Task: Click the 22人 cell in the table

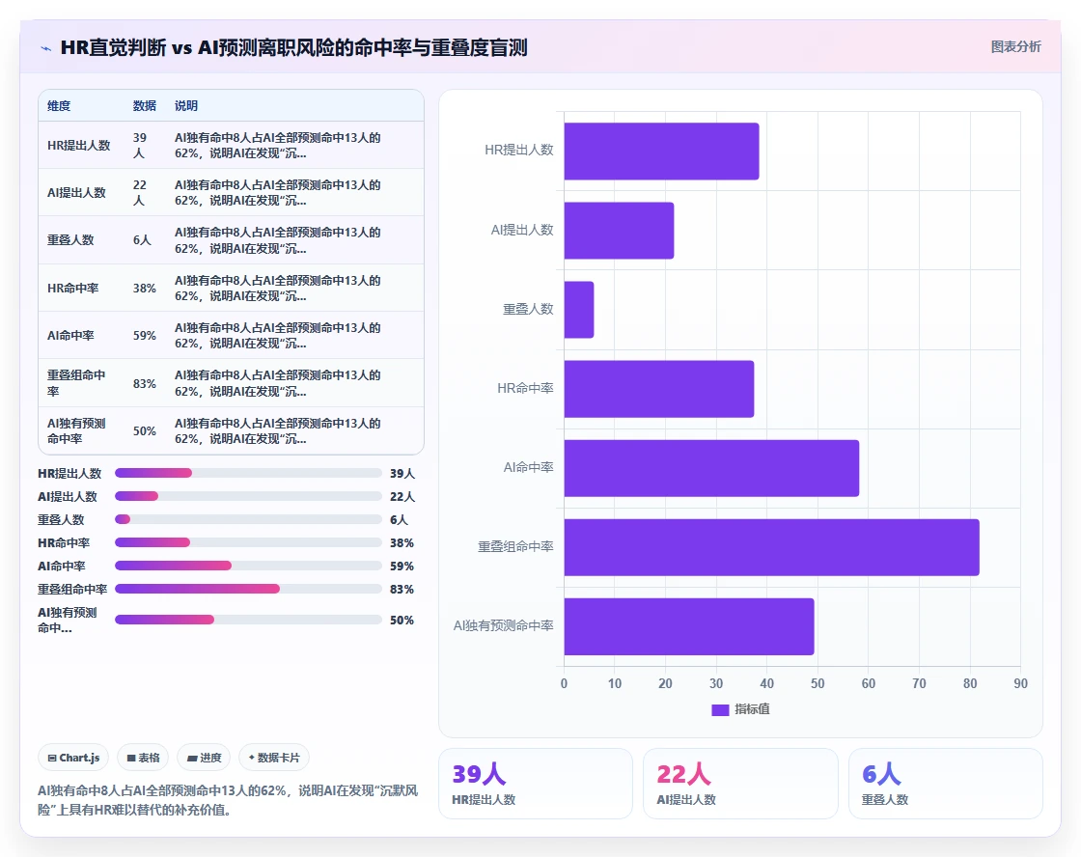Action: click(140, 193)
